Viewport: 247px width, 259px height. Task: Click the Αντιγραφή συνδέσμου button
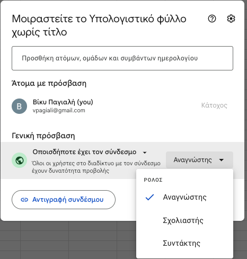tap(64, 200)
